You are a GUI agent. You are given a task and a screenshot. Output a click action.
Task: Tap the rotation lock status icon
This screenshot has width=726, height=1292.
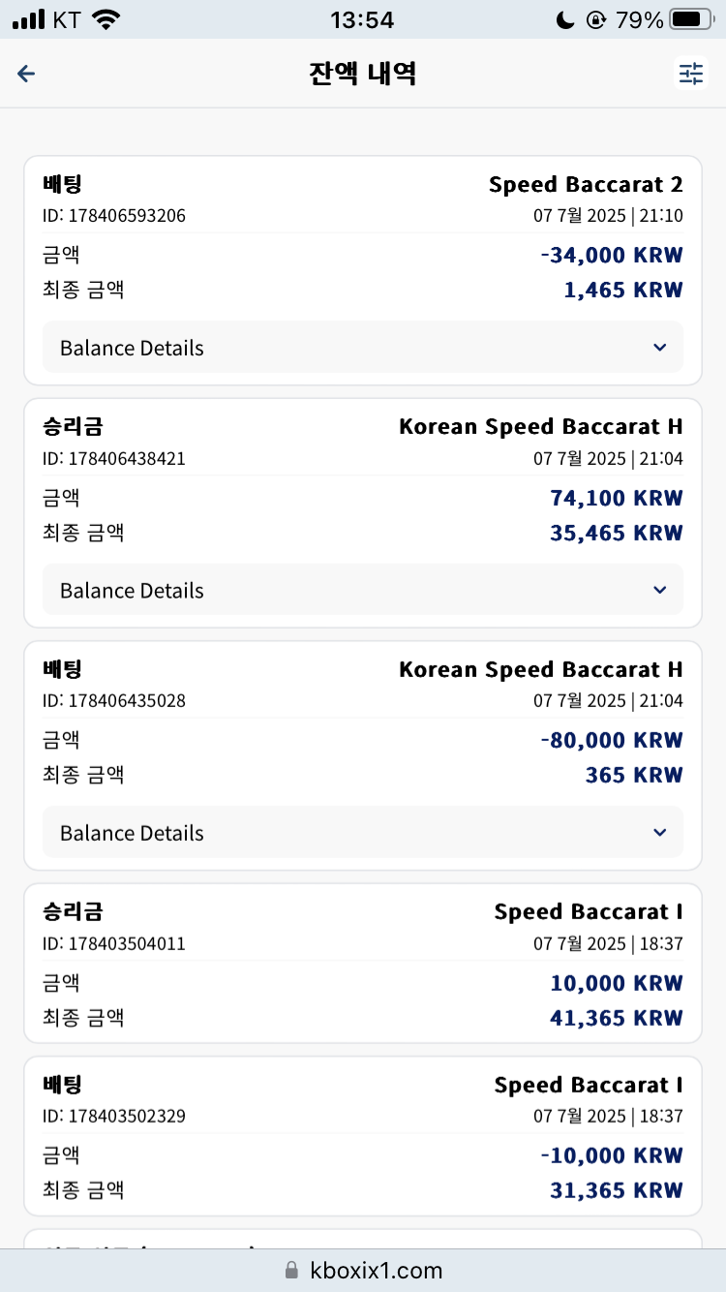pos(596,19)
